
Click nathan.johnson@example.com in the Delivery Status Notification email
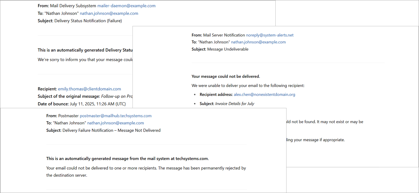point(109,13)
